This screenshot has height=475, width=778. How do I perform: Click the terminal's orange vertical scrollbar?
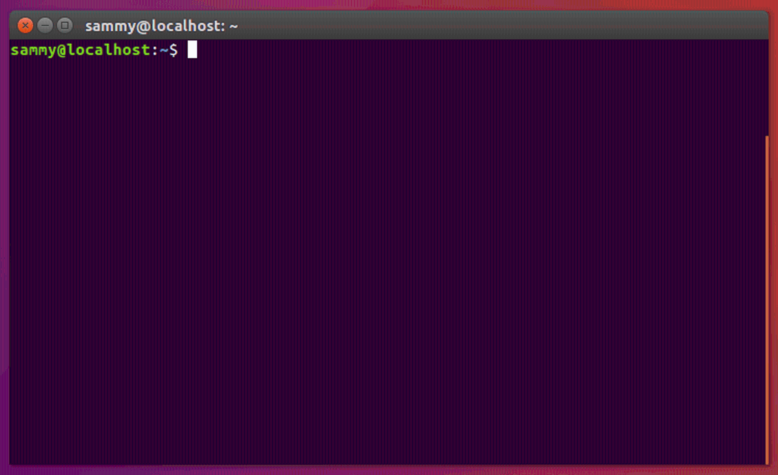pos(767,300)
